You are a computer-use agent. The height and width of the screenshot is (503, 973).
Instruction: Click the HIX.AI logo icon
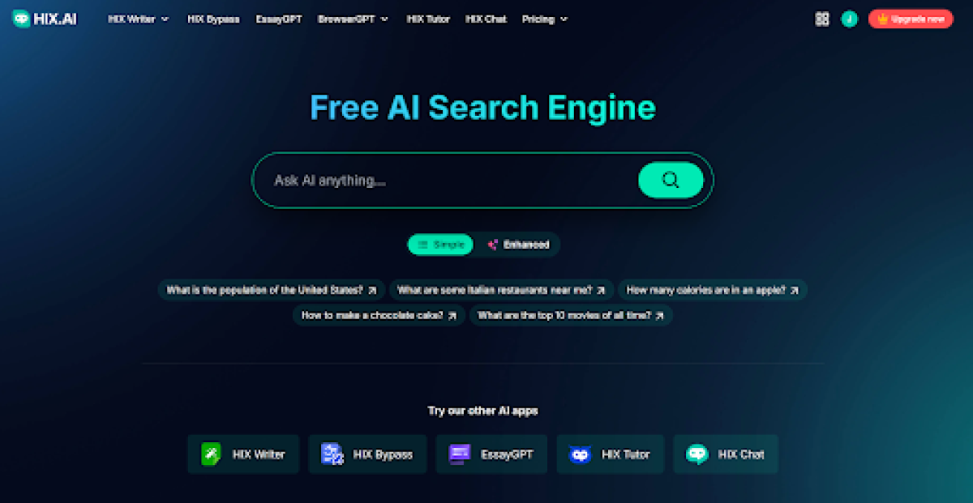pos(22,19)
